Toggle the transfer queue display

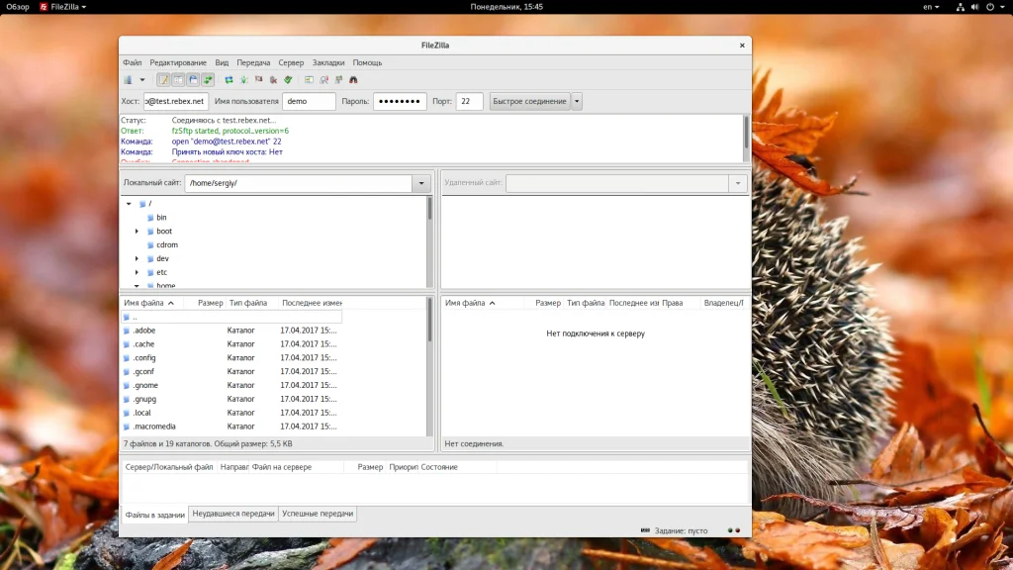point(209,80)
